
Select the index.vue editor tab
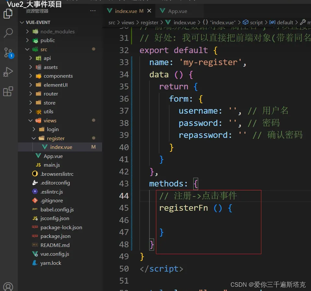coord(126,11)
